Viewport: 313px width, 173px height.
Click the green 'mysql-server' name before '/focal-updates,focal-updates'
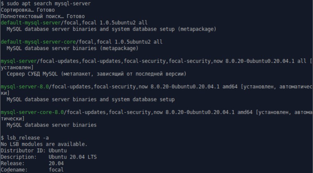click(x=19, y=61)
